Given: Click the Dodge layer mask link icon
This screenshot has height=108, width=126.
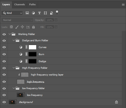Looking at the screenshot, I should [26, 61].
